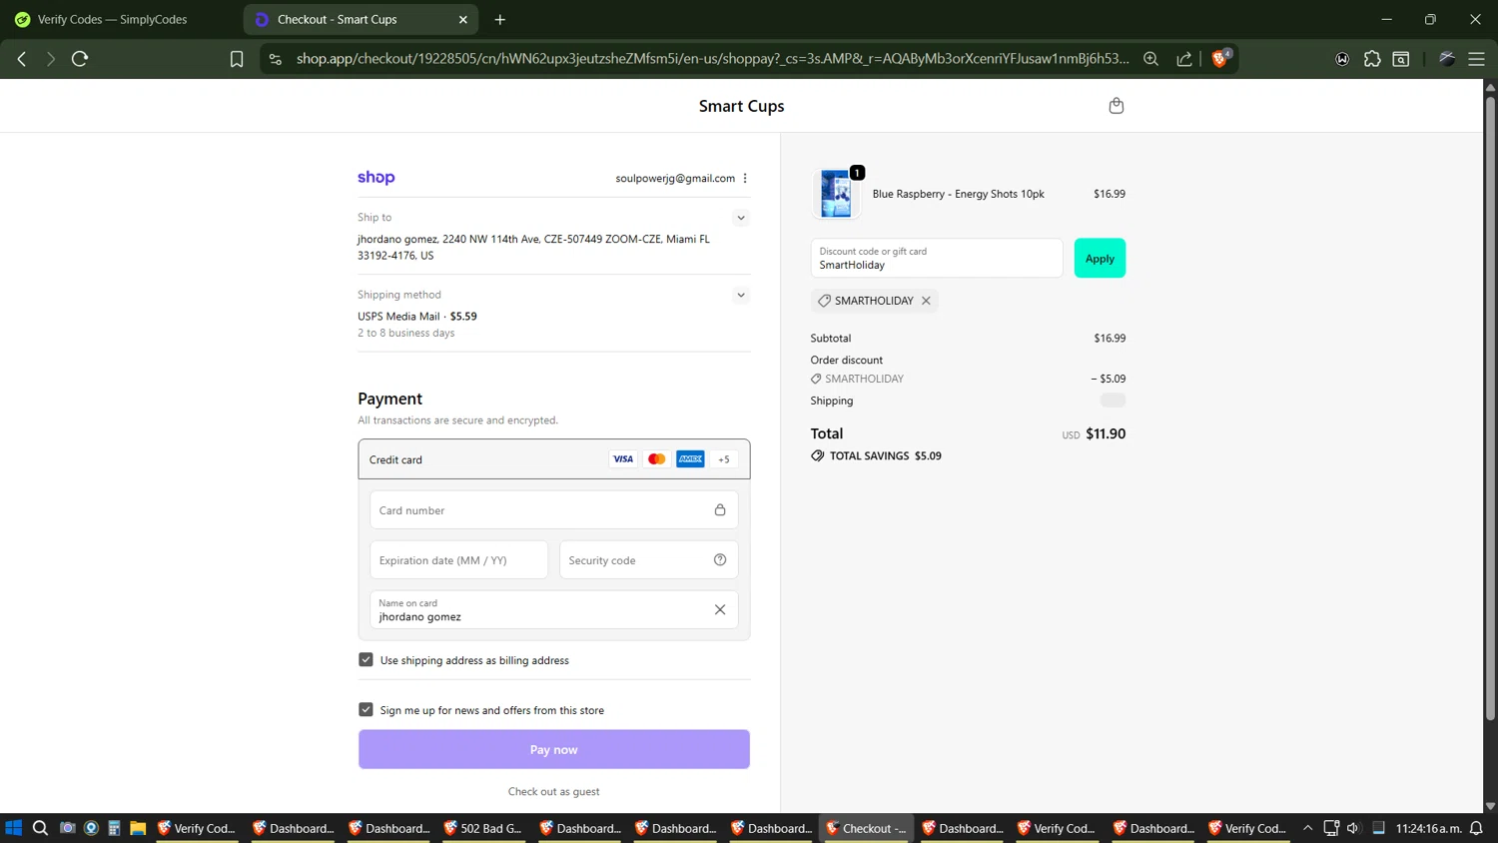Go back in browser history
The height and width of the screenshot is (843, 1498).
[21, 59]
